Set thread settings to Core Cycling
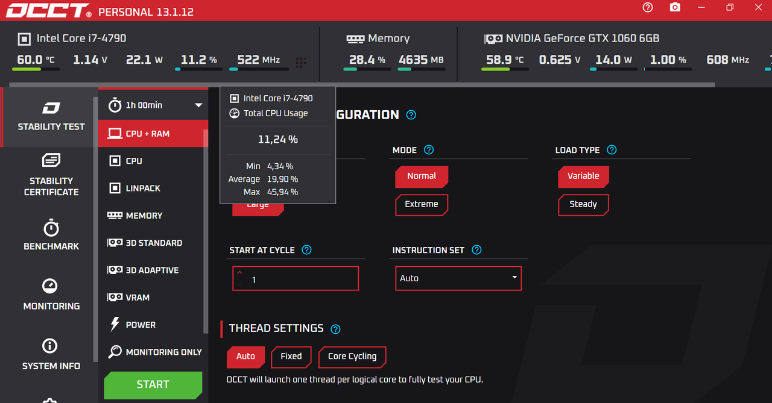This screenshot has height=403, width=772. click(352, 357)
